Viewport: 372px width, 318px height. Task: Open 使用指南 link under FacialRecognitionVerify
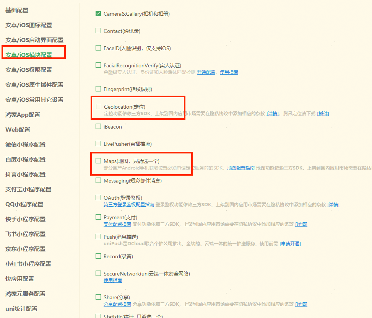coord(229,72)
